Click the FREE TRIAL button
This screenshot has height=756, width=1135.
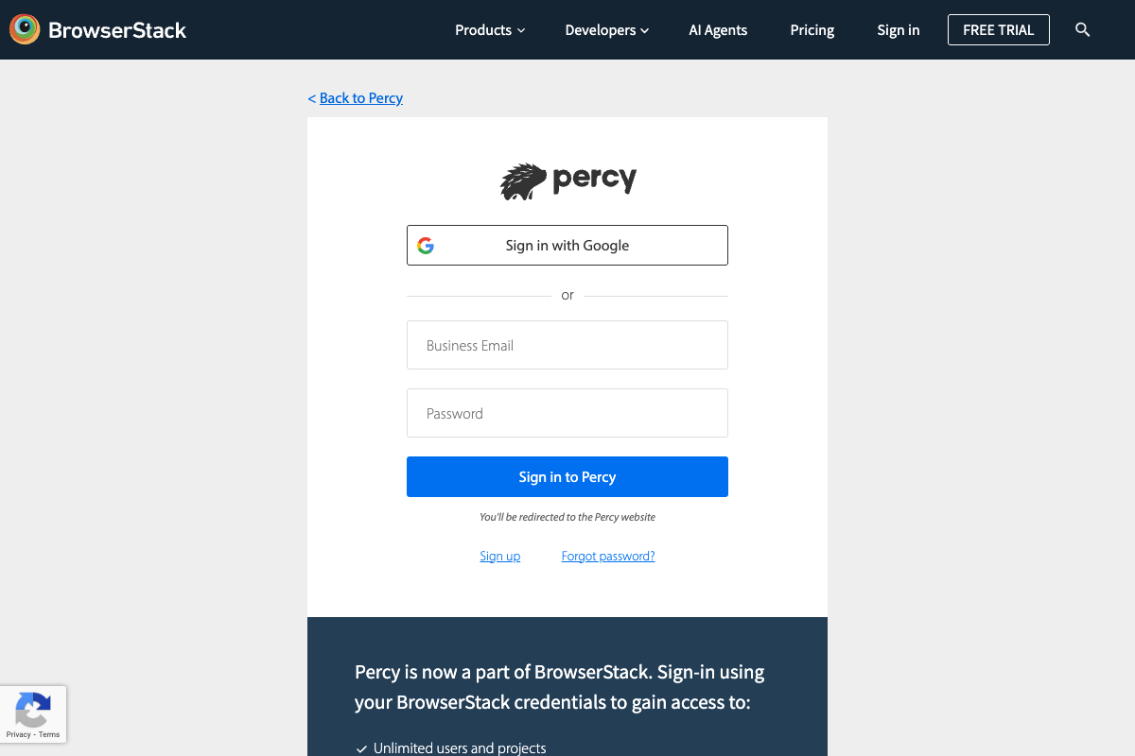(998, 29)
